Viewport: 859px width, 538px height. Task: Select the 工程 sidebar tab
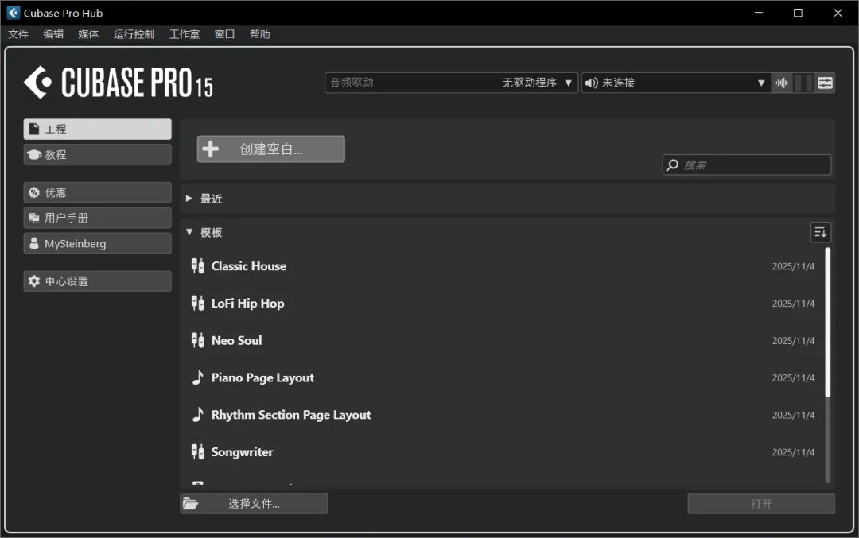pos(98,130)
